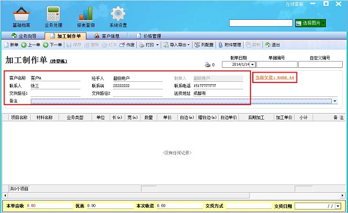Viewport: 348px width, 213px height.
Task: Open 附件管理 attachment manager
Action: (230, 45)
